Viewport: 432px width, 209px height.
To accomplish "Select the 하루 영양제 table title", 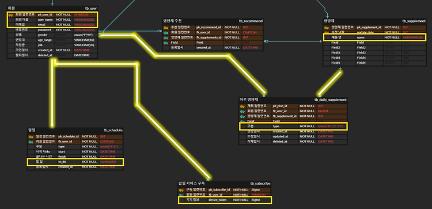I will (249, 100).
